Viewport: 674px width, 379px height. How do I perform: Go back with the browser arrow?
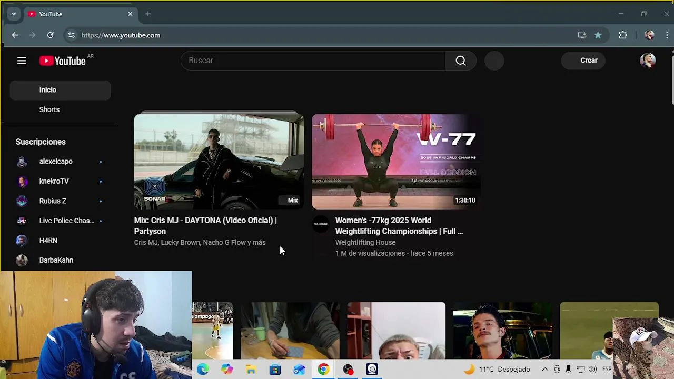point(15,35)
